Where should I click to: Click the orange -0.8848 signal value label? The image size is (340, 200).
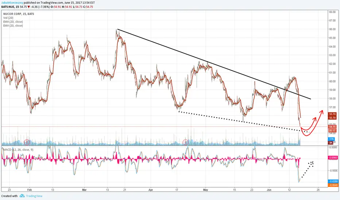coord(333,185)
